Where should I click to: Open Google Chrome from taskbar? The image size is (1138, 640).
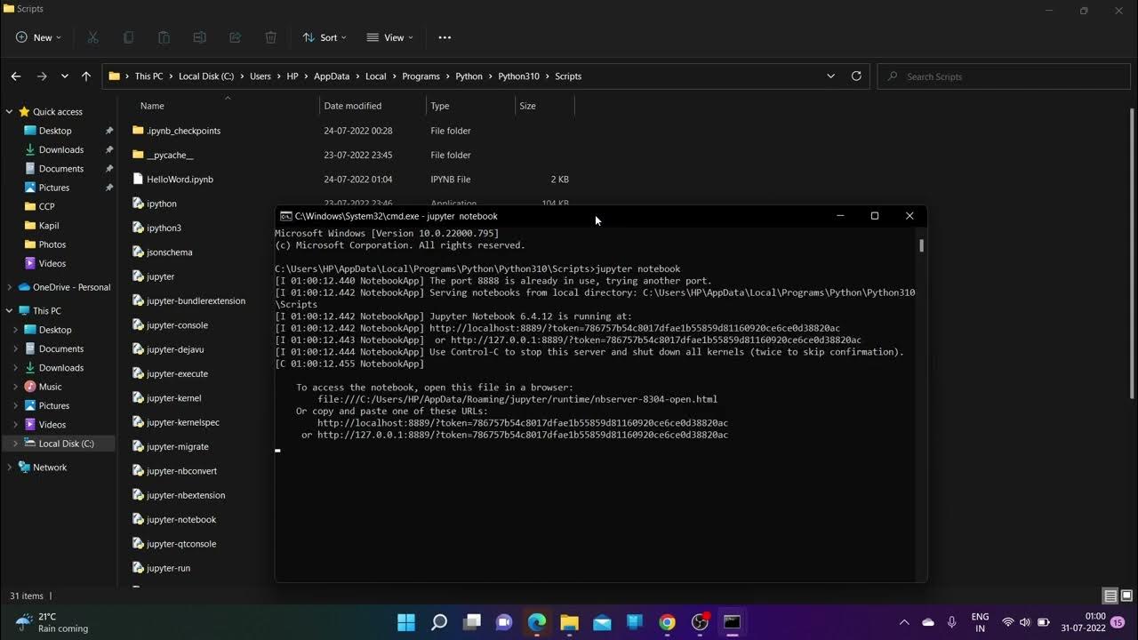coord(667,622)
